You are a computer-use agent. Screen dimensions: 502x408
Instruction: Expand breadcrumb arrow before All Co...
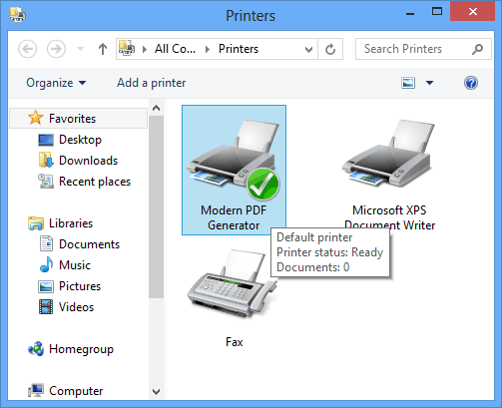point(145,49)
